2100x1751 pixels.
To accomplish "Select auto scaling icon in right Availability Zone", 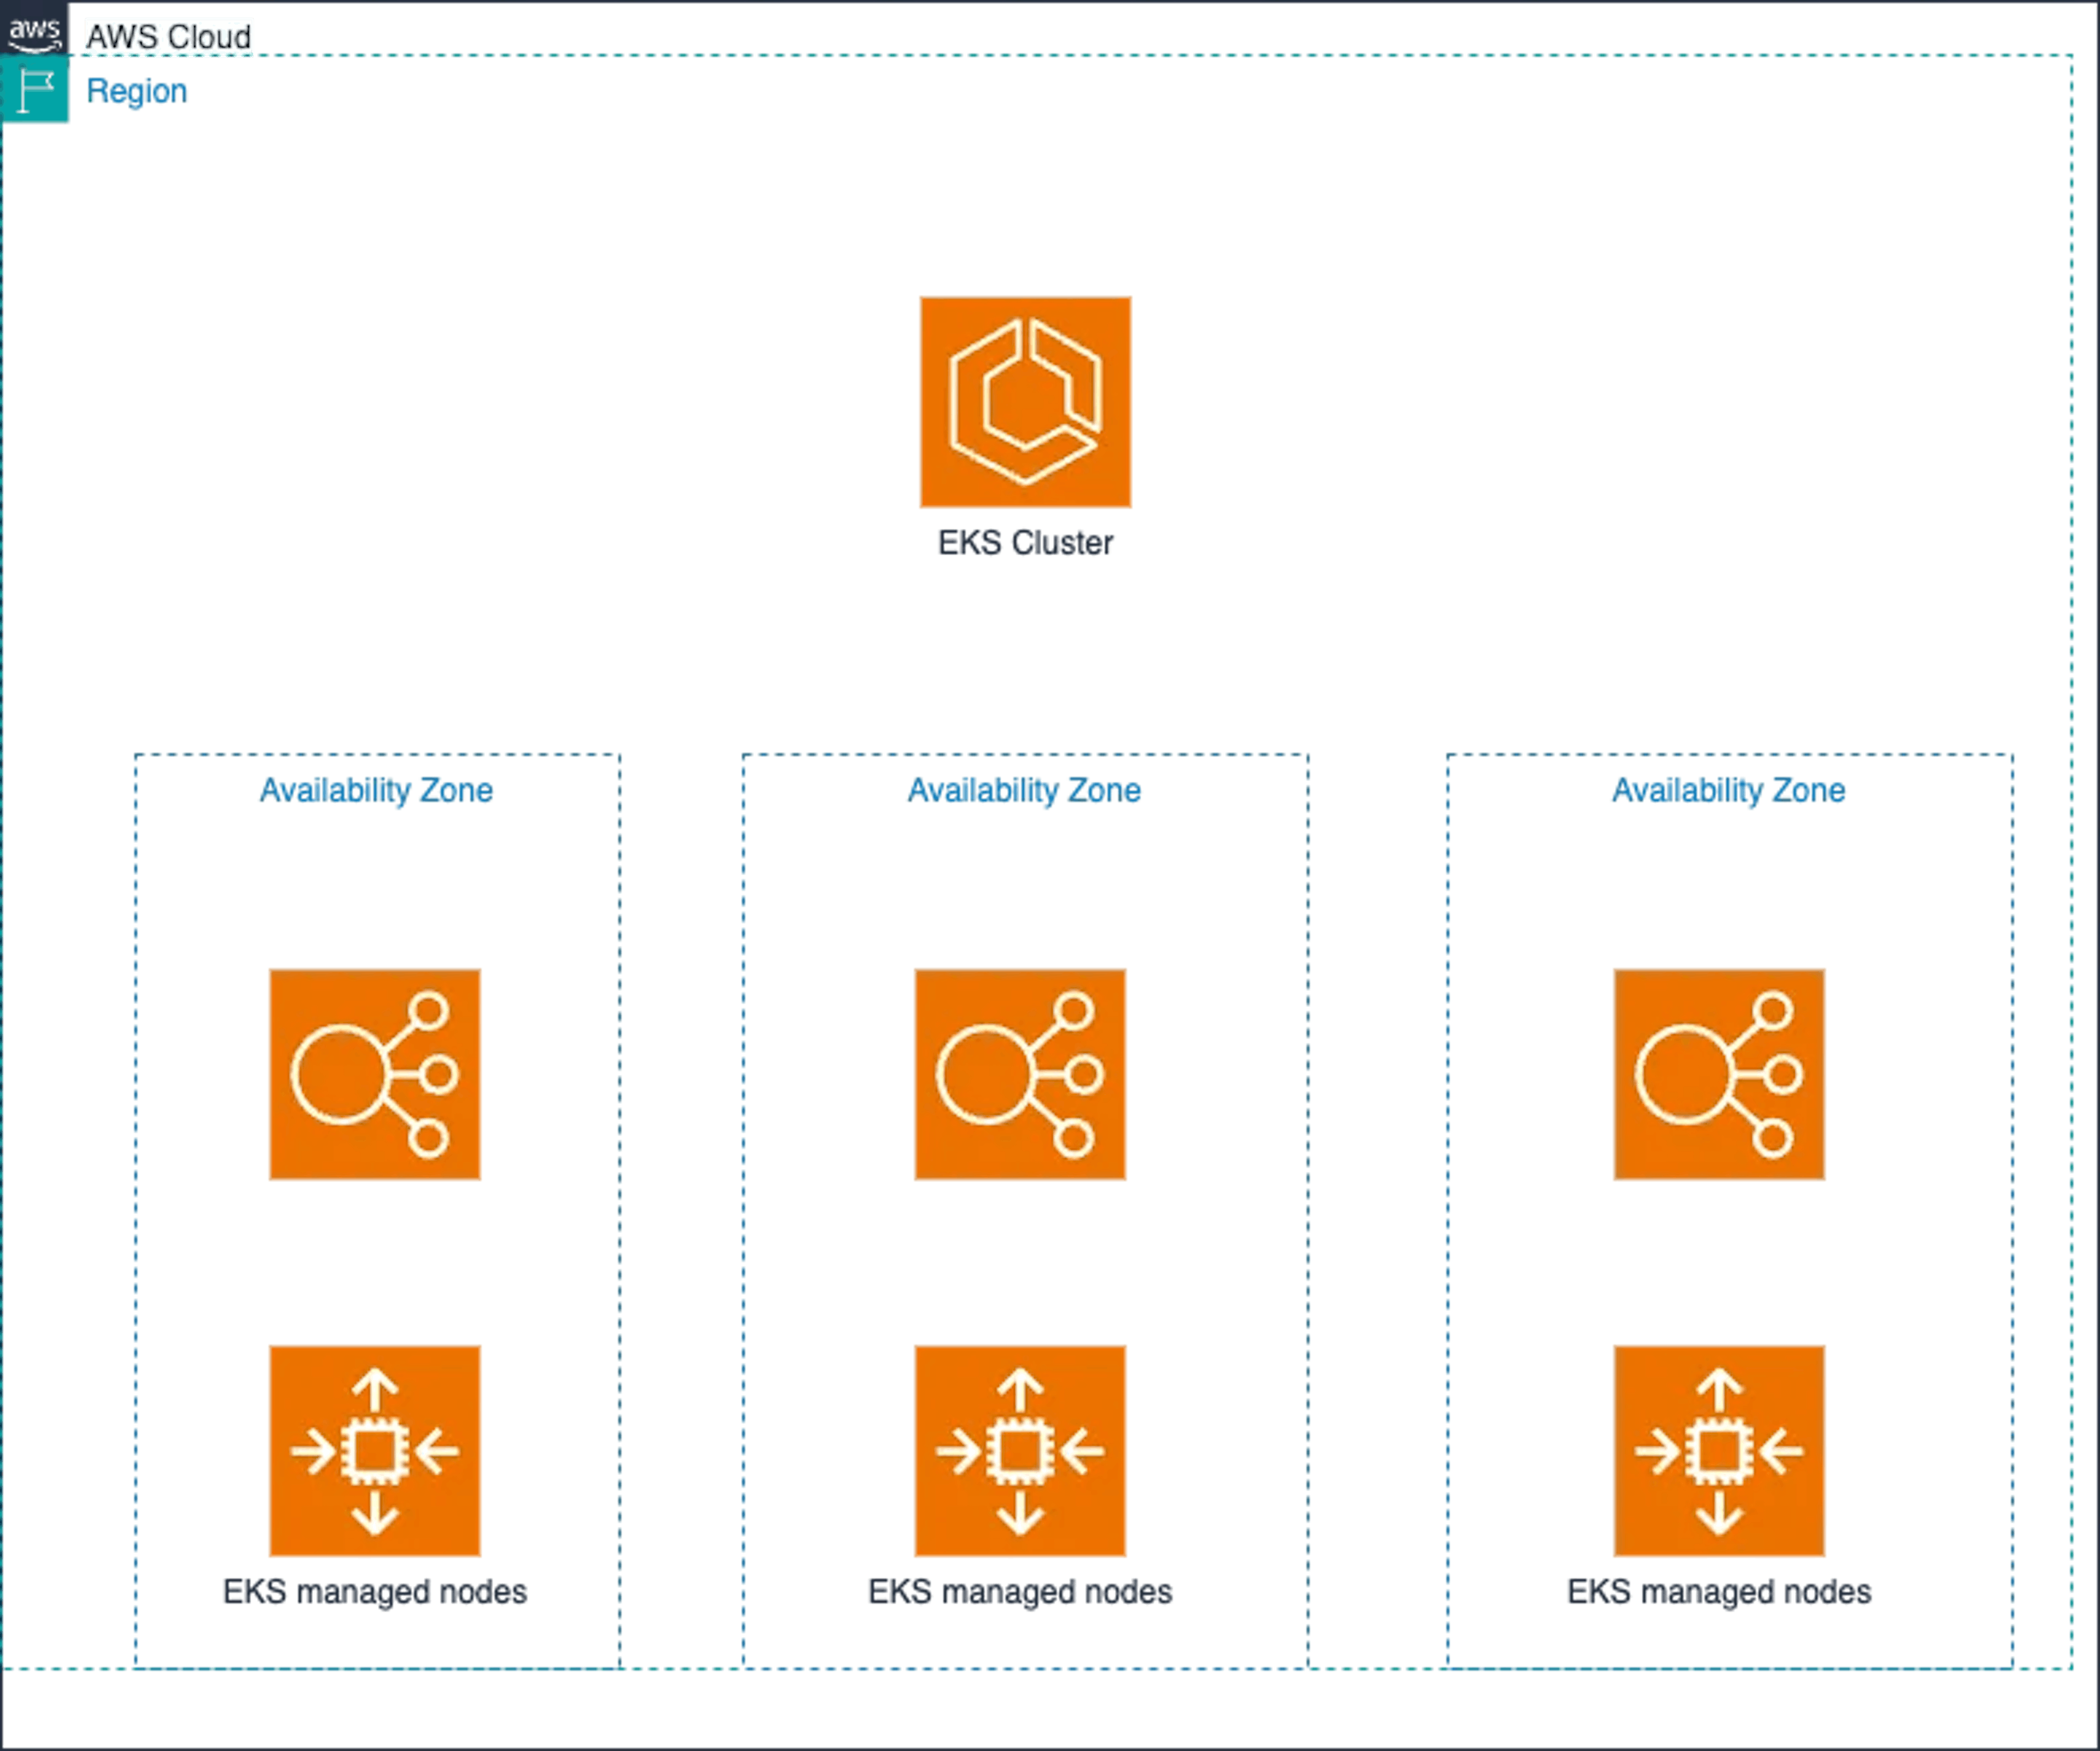I will click(1719, 1451).
